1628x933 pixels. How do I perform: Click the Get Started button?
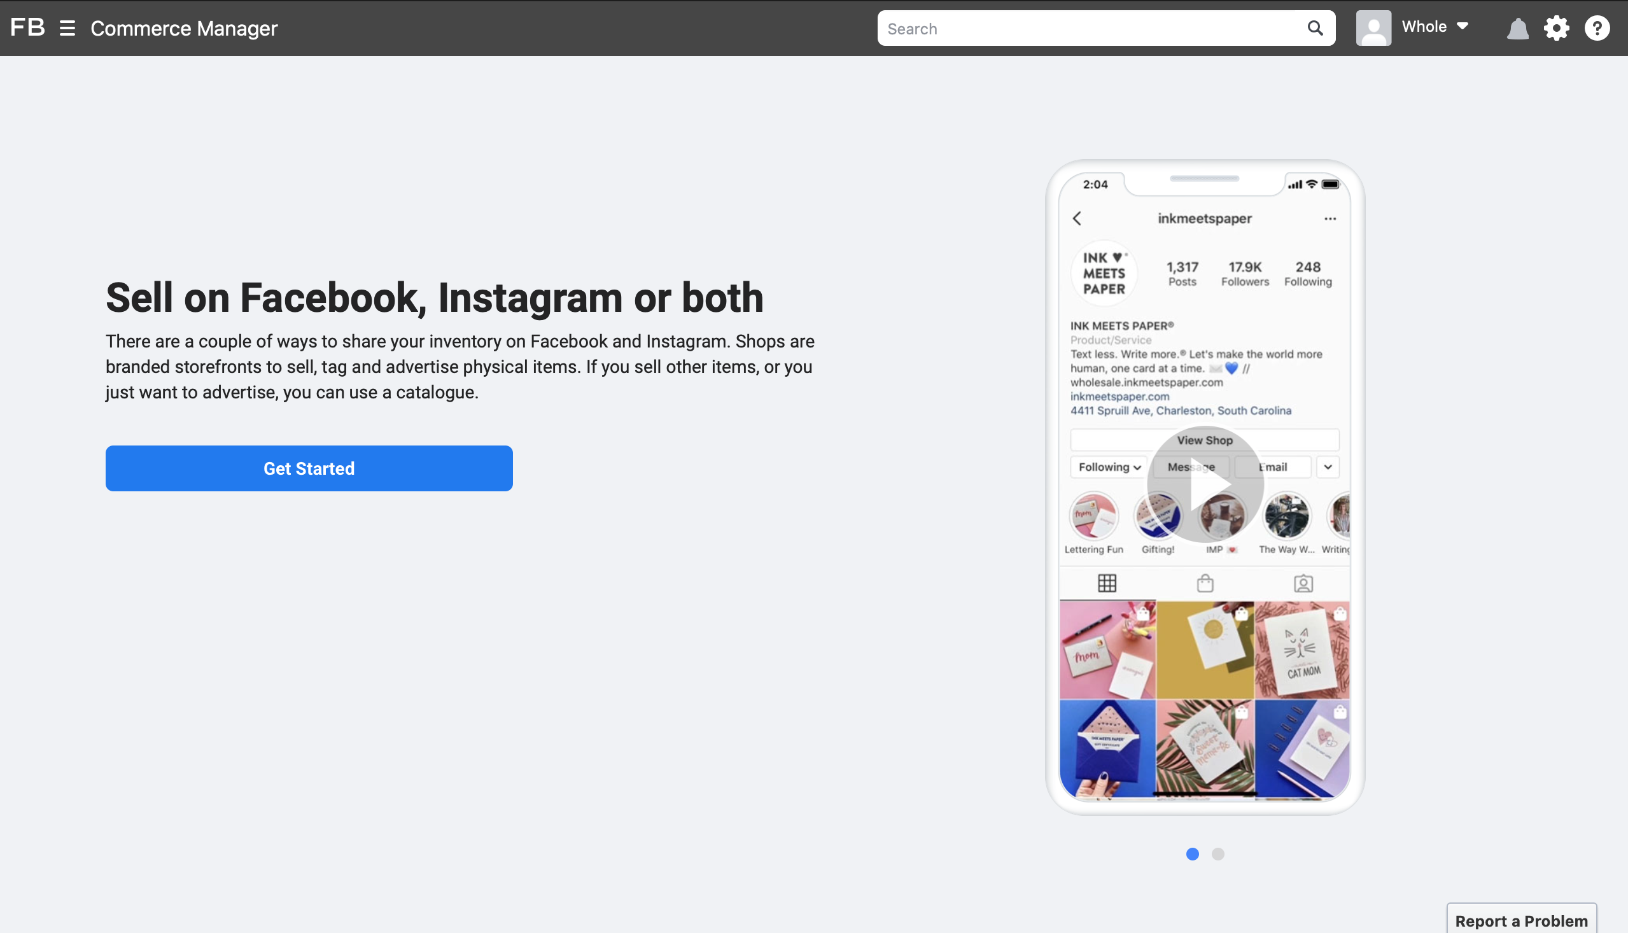[x=309, y=468]
